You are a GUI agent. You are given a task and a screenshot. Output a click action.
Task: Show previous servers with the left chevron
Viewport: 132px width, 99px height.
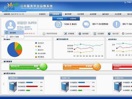(x=4, y=84)
